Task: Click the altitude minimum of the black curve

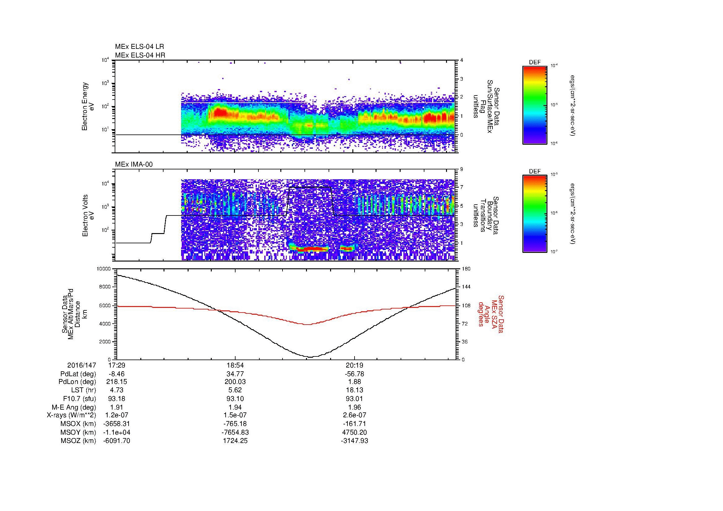Action: click(x=310, y=357)
